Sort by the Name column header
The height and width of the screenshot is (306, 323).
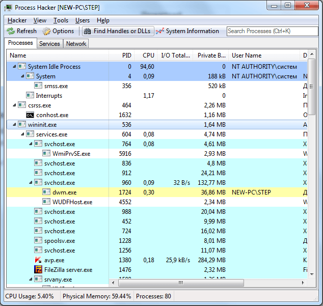coord(58,55)
